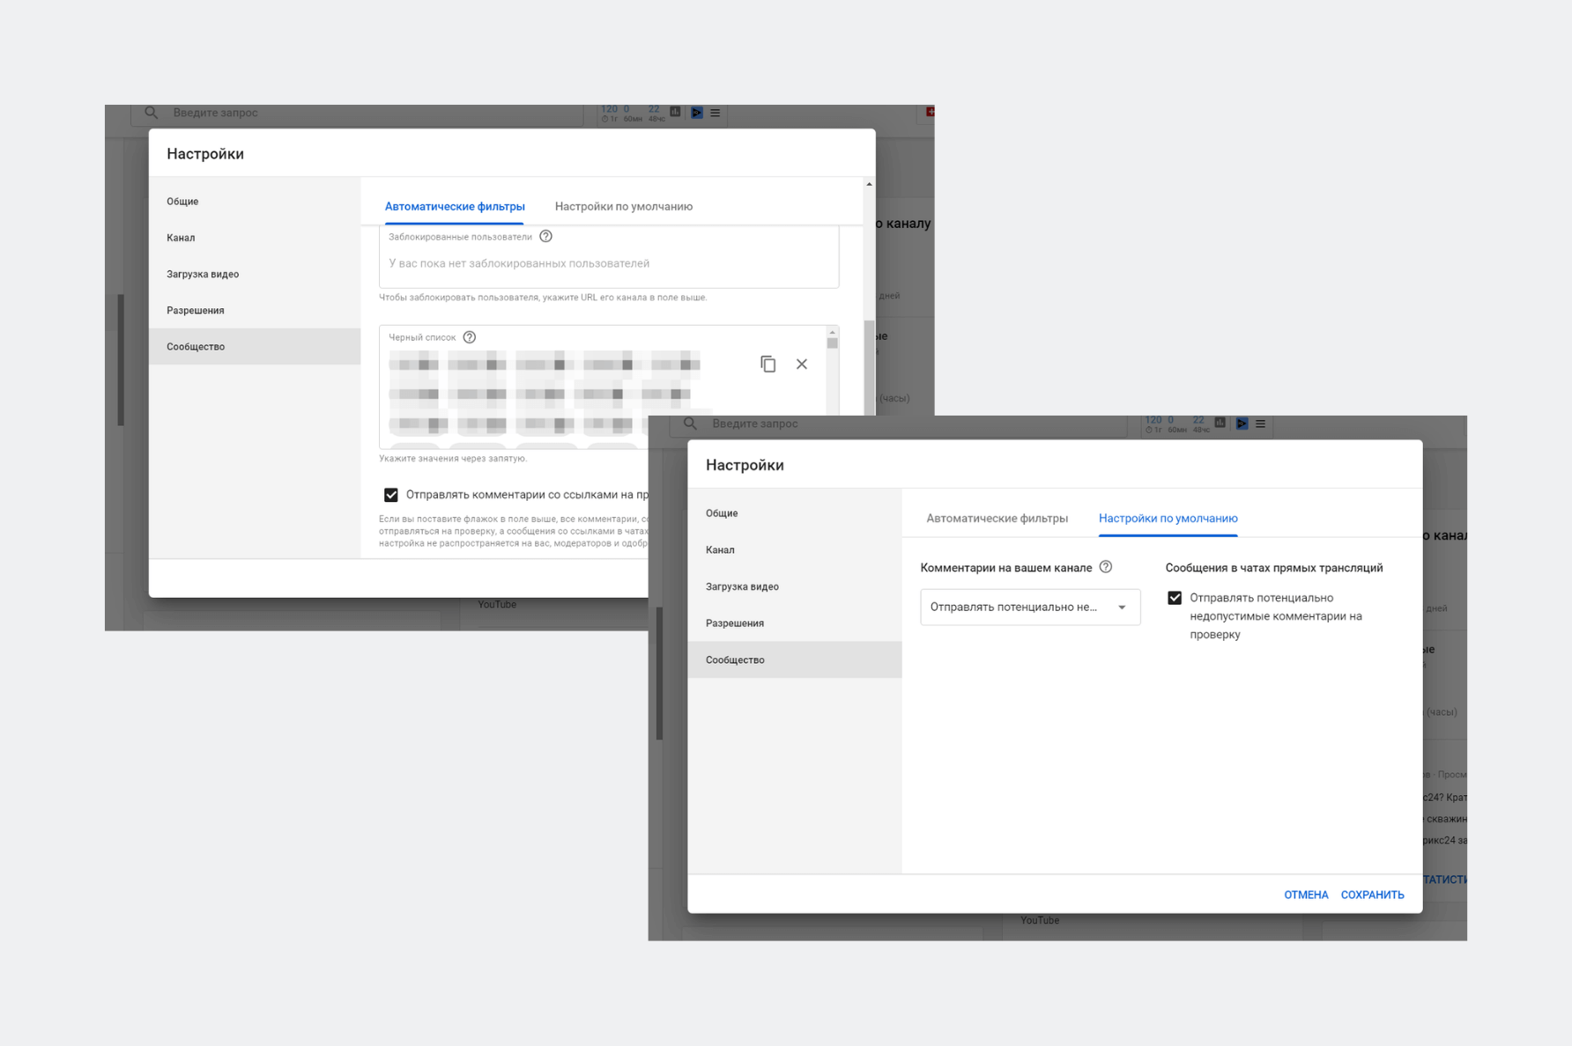
Task: Toggle Отправлять комментарии со ссылками checkbox
Action: point(391,495)
